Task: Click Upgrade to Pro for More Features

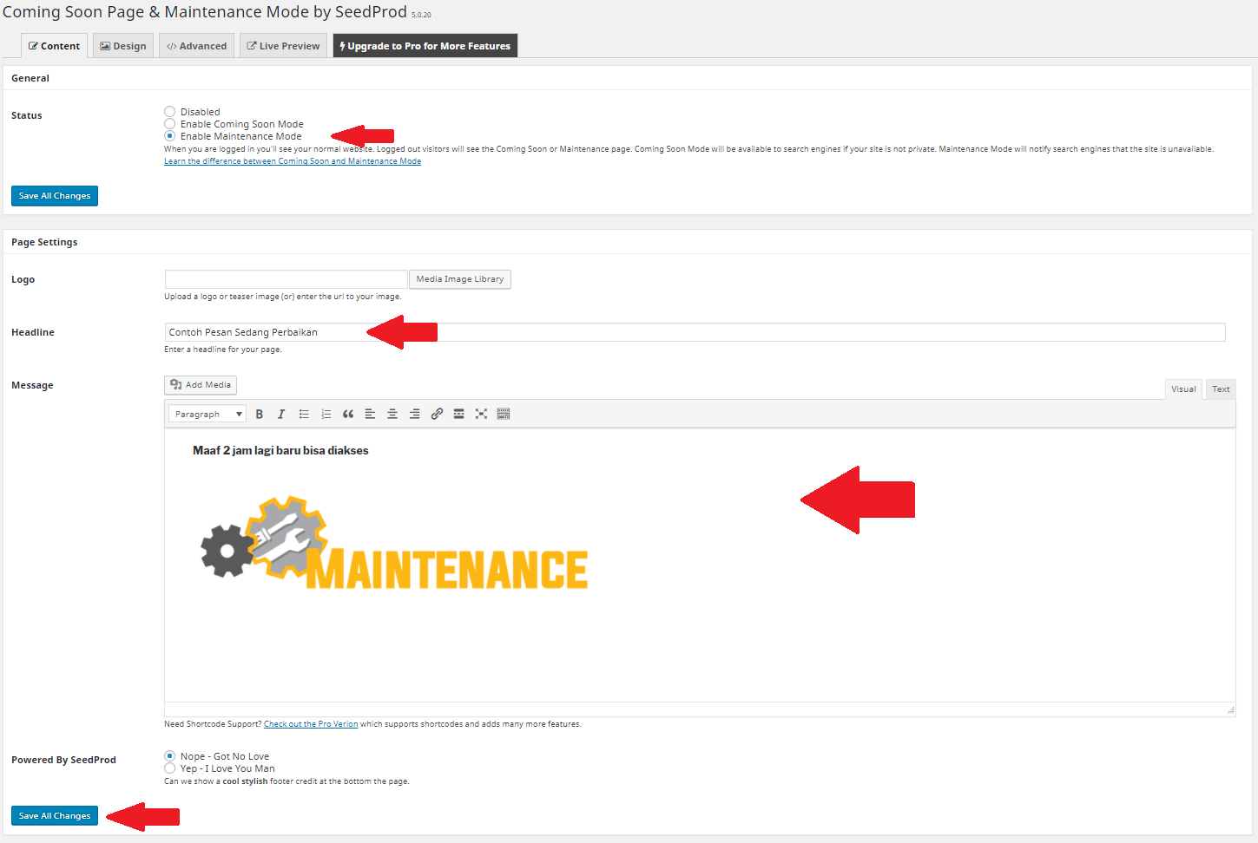Action: (425, 45)
